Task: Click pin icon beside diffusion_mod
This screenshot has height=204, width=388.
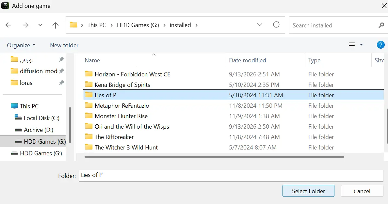Action: (62, 71)
